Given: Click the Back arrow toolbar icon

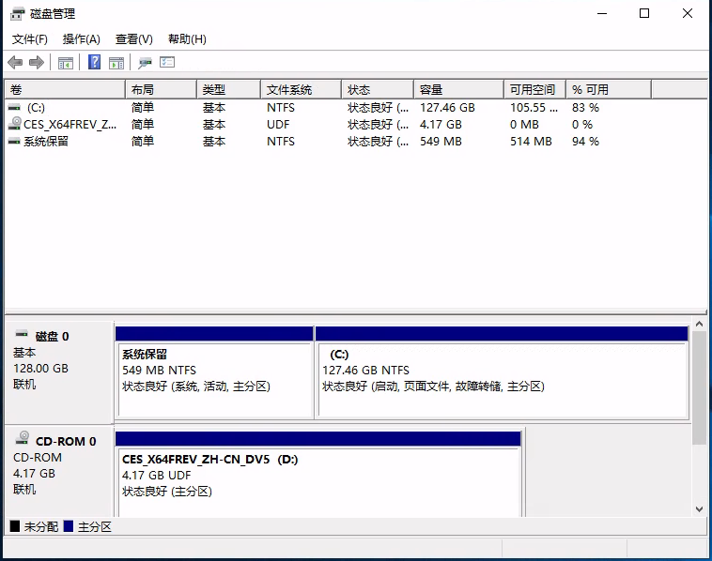Looking at the screenshot, I should coord(15,63).
